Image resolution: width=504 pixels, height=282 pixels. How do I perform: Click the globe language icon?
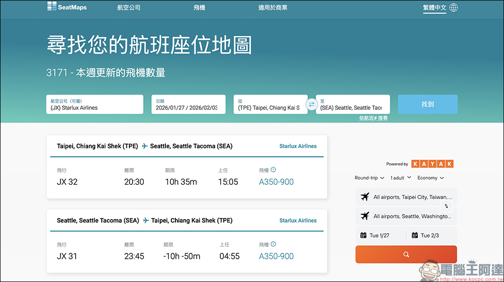click(x=454, y=8)
